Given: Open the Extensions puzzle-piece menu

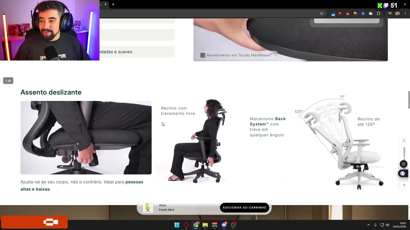Looking at the screenshot, I should click(x=379, y=13).
